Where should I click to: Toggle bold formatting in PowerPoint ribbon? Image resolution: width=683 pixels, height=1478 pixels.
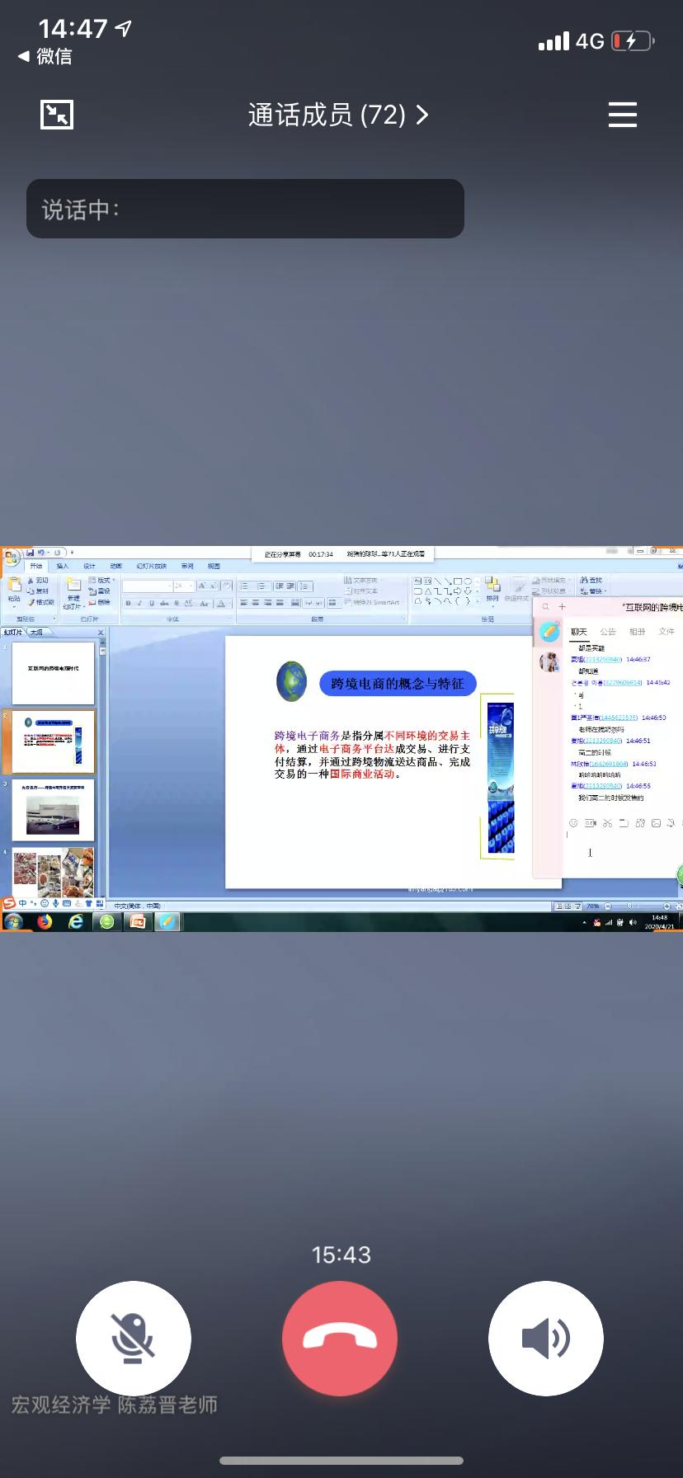coord(128,604)
